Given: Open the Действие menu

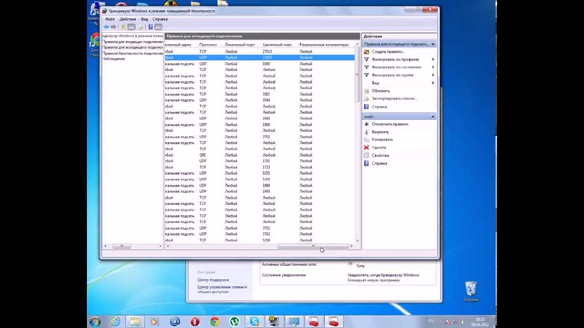Looking at the screenshot, I should [x=128, y=20].
